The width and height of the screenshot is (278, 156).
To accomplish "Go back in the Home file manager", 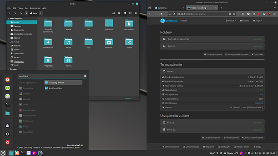I will click(10, 13).
